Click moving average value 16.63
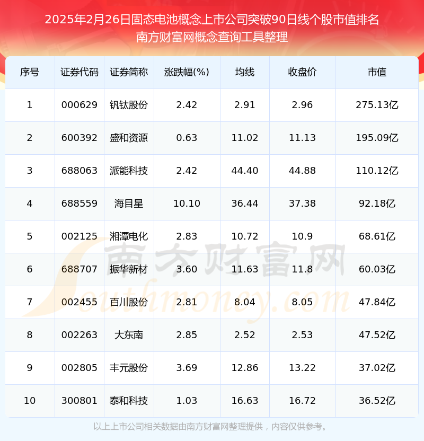Screen dimensions: 424x441 245,401
